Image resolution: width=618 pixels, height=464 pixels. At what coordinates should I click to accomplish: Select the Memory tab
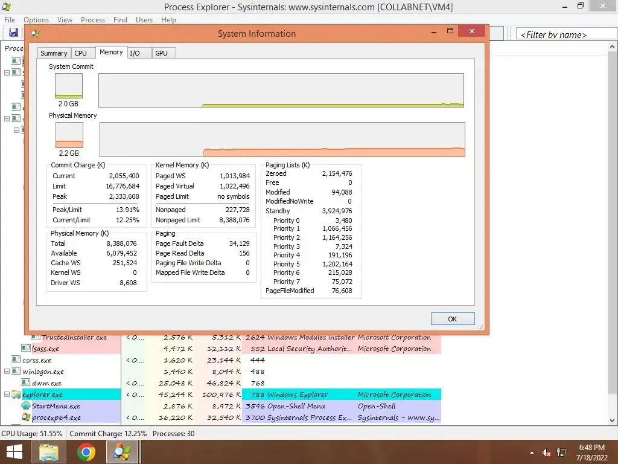tap(111, 52)
